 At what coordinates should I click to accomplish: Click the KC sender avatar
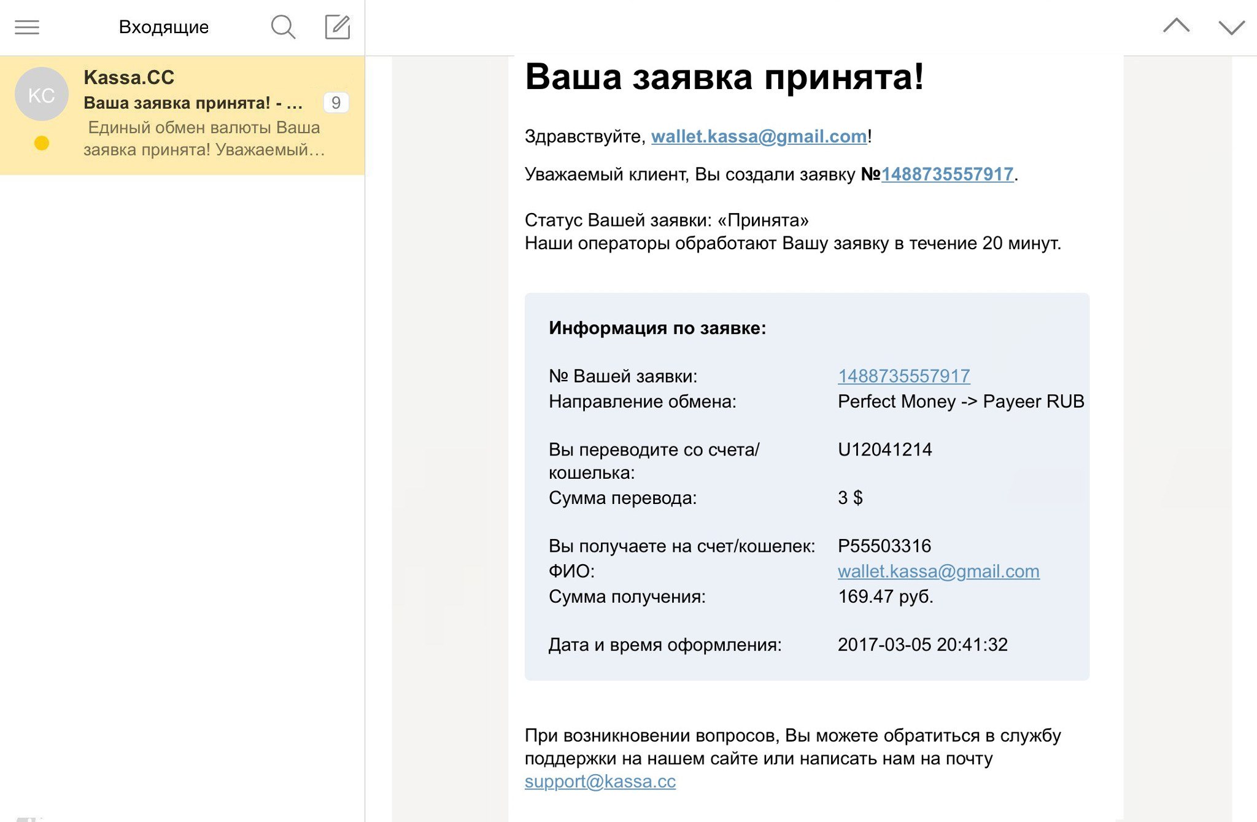(x=42, y=95)
